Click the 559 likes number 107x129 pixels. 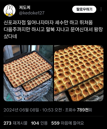[55, 123]
